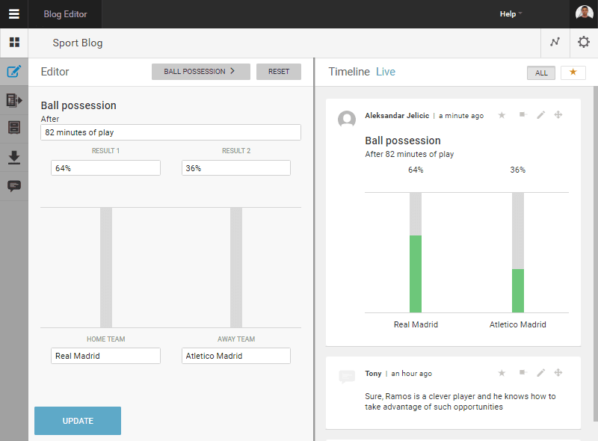Screen dimensions: 598x441
Task: Open the contributions panel sidebar icon
Action: (x=14, y=100)
